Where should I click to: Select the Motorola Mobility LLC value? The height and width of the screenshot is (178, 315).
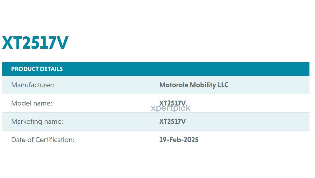coord(194,85)
